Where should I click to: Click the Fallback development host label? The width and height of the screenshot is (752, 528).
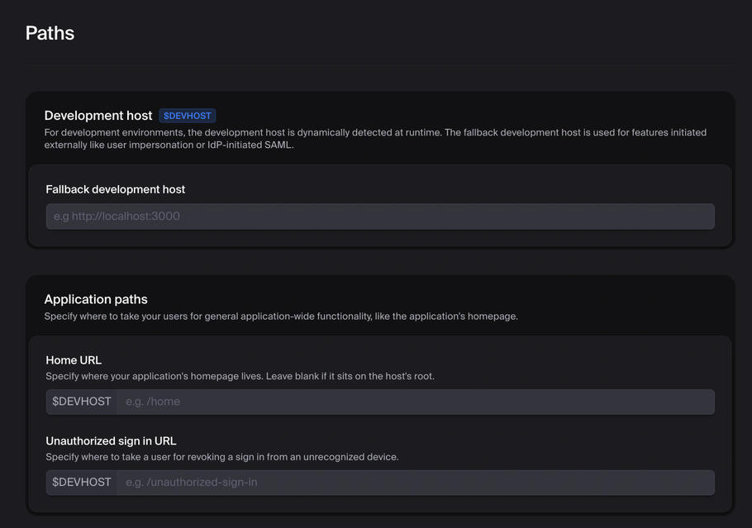tap(115, 189)
